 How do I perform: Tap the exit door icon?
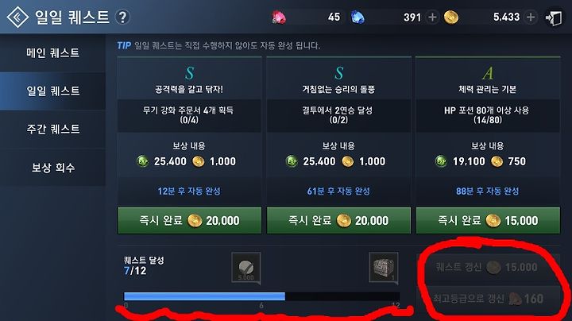tap(554, 17)
